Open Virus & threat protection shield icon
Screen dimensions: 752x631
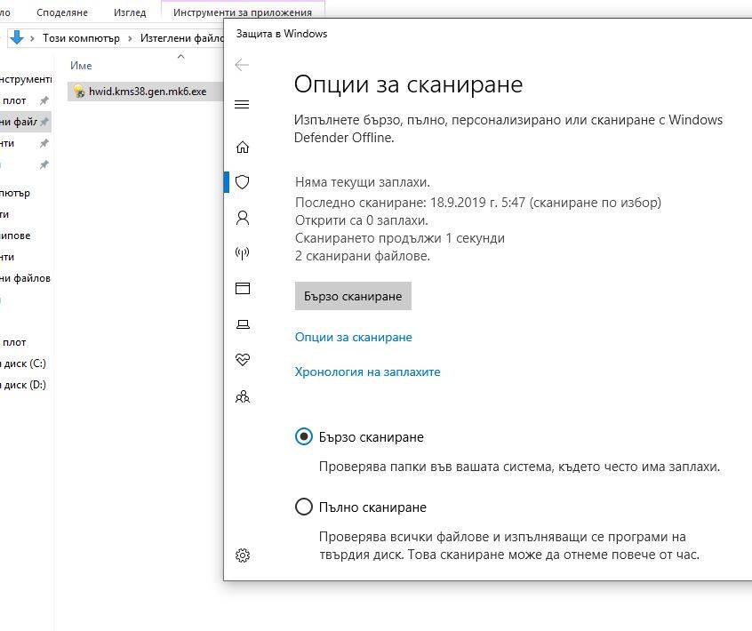242,182
